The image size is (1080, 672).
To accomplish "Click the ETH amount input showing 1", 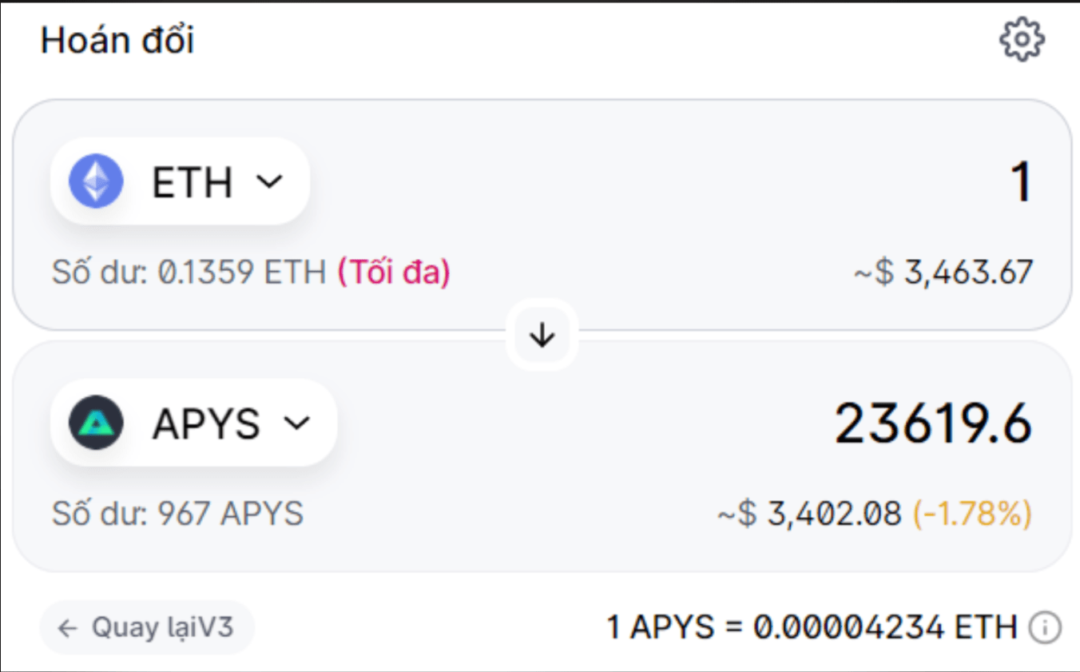I will pyautogui.click(x=1022, y=183).
